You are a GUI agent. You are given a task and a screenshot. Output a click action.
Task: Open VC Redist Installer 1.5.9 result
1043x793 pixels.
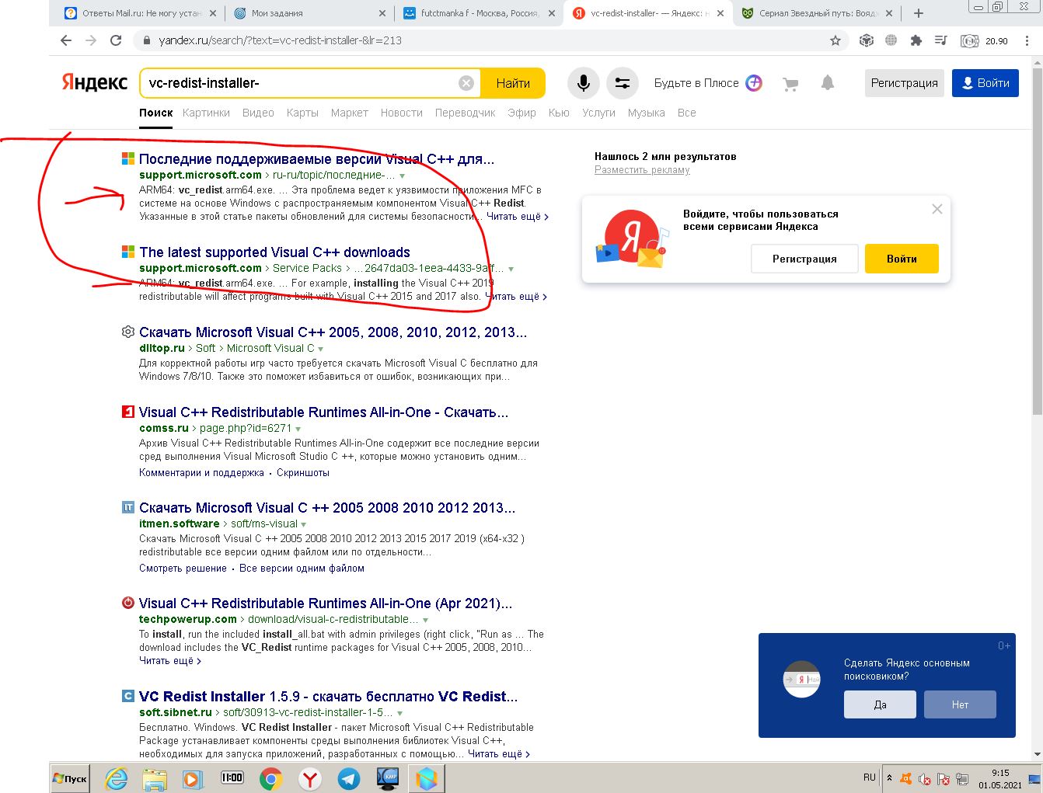[328, 697]
